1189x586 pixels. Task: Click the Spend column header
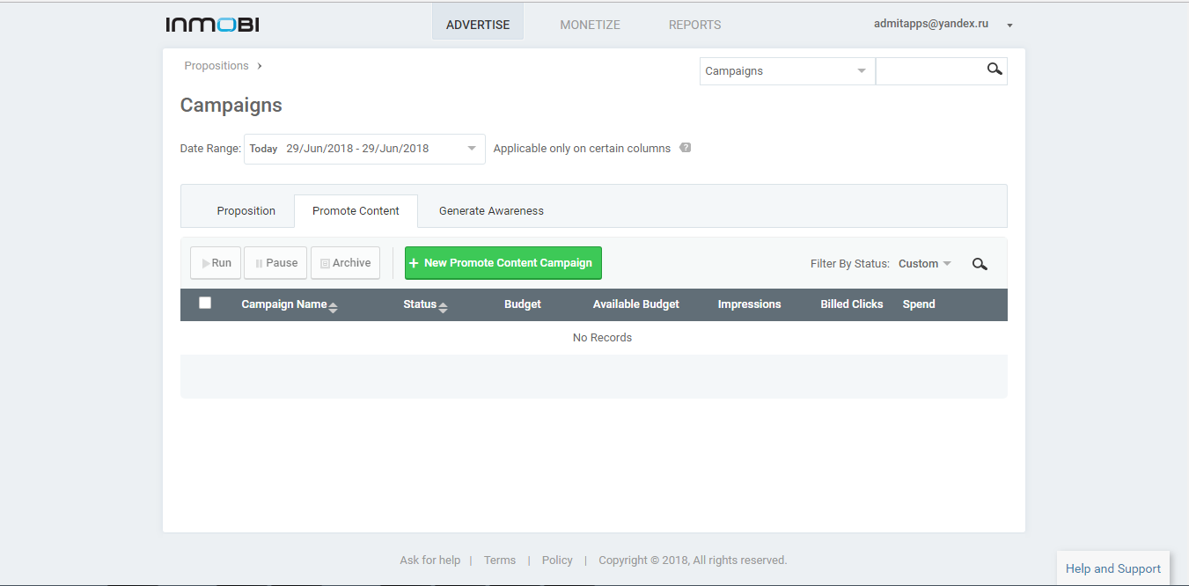(919, 304)
